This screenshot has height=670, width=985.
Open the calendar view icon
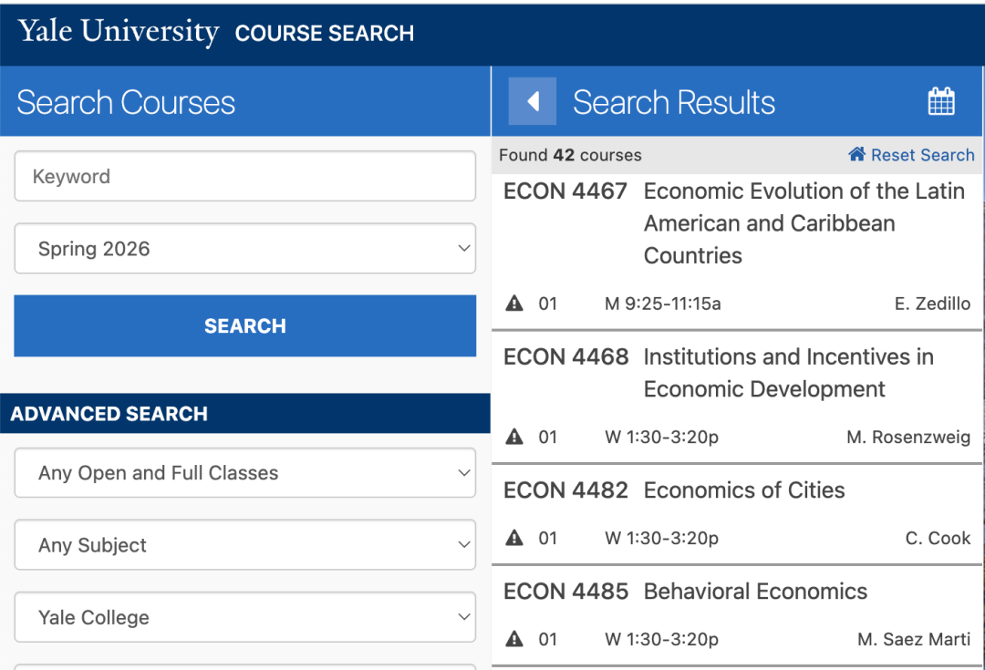[x=941, y=101]
